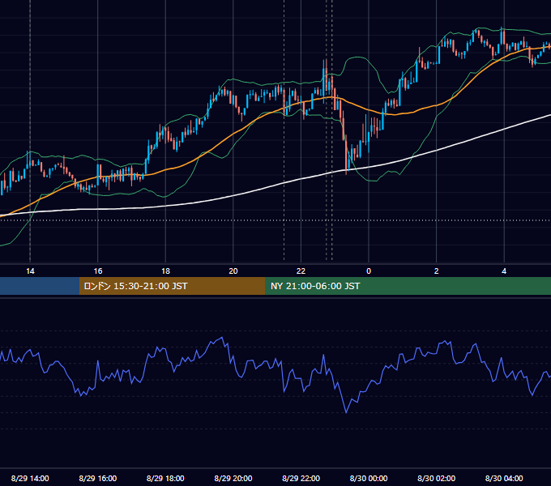Click the 8/29 22:00 date label
This screenshot has width=551, height=486.
[x=301, y=478]
